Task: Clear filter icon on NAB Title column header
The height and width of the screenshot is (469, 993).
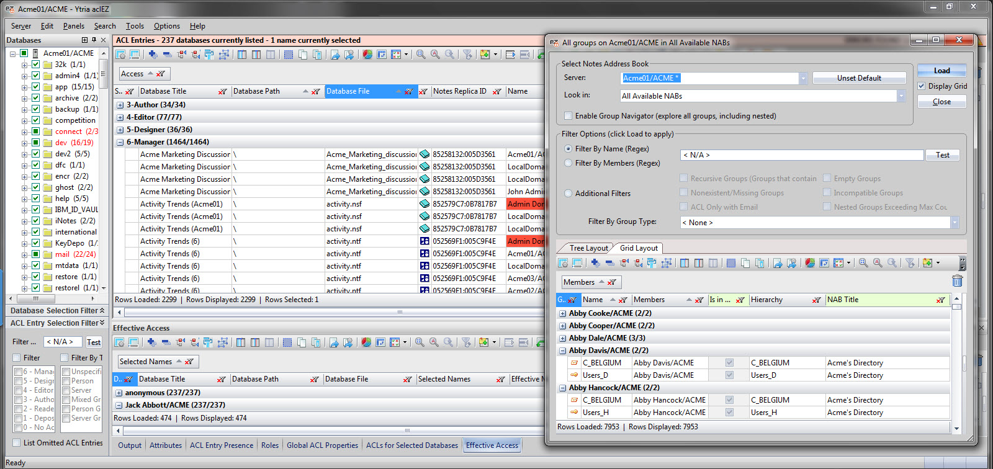Action: pos(941,300)
